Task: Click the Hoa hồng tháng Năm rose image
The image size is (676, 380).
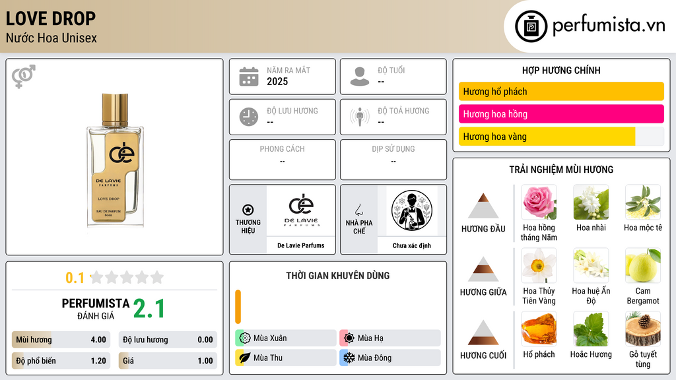Action: point(539,203)
